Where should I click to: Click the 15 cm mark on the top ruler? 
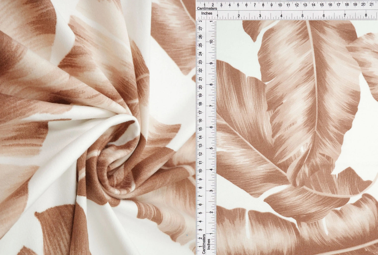click(322, 5)
